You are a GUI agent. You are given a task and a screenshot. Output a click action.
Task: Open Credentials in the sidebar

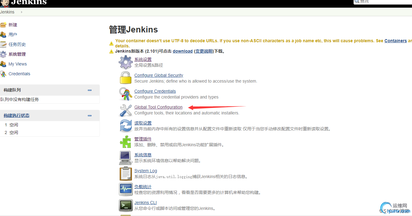point(19,74)
